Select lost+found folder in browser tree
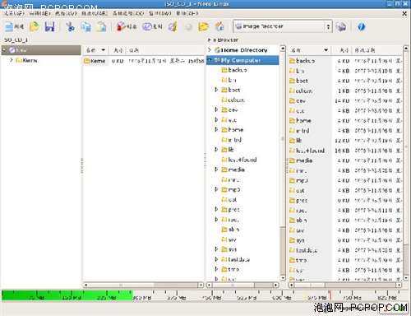Image resolution: width=411 pixels, height=316 pixels. (239, 160)
